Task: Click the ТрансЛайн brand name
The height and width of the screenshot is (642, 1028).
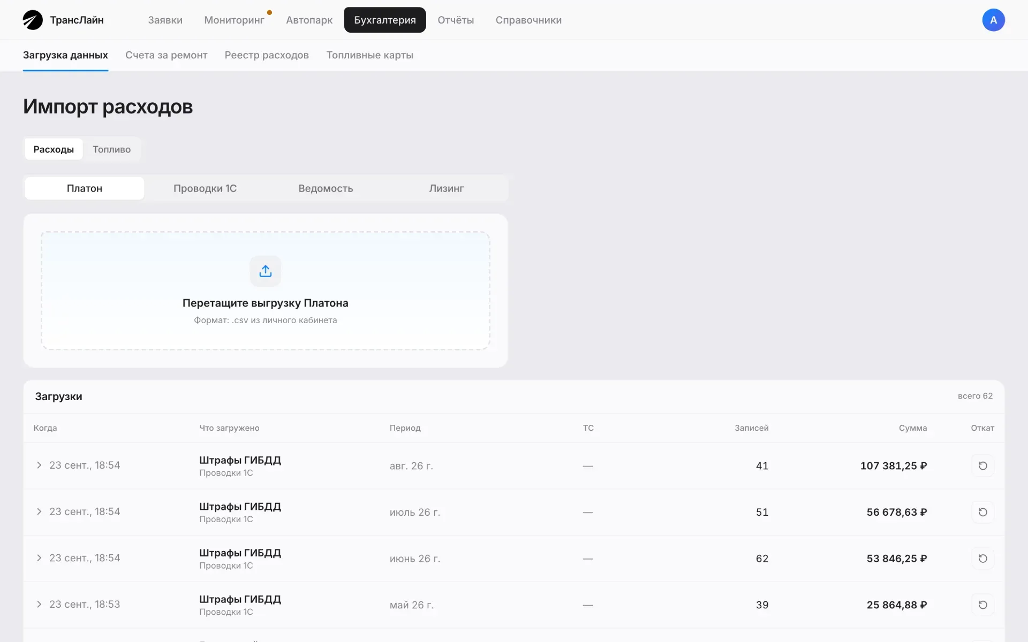Action: pyautogui.click(x=77, y=20)
